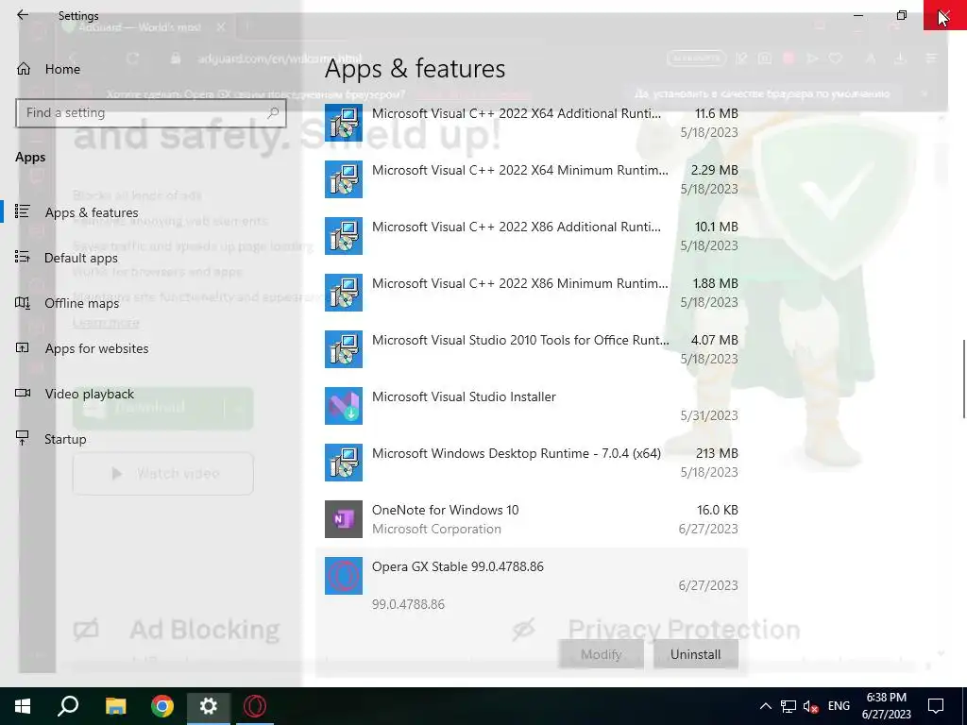This screenshot has height=725, width=967.
Task: Select Visual Studio 2010 Tools for Office row
Action: pos(532,349)
